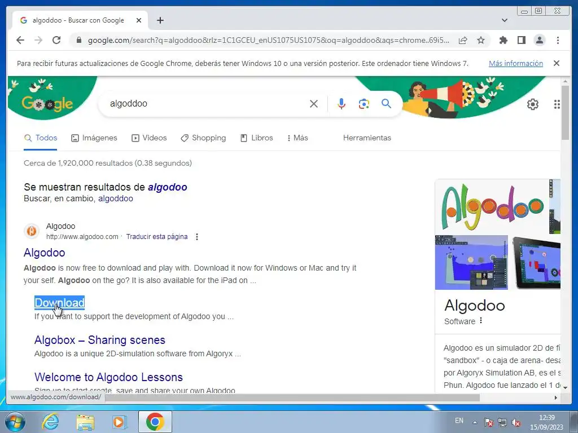
Task: Toggle the Chrome side panel icon
Action: (x=521, y=40)
